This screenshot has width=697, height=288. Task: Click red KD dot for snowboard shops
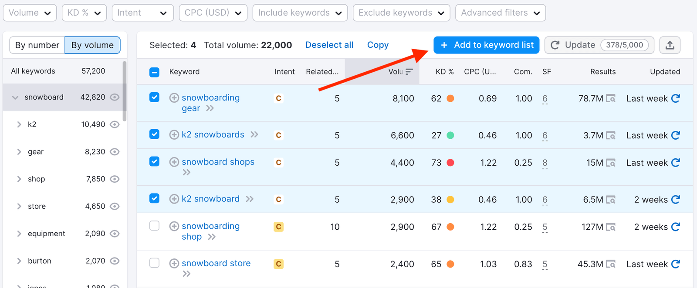click(x=450, y=163)
